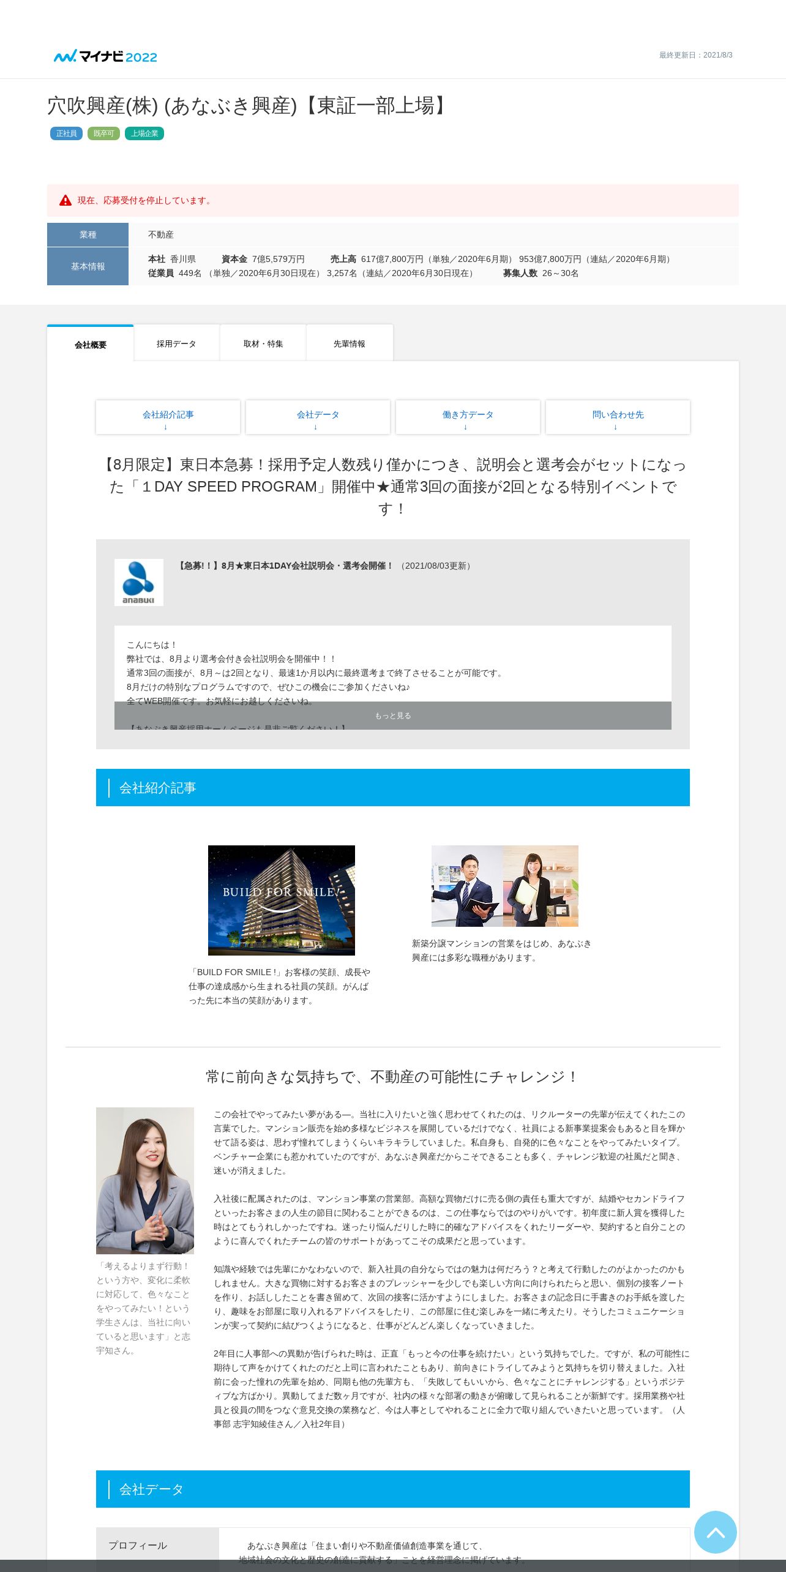Click caption 「BUILD FOR SMILE !」お客様の笑顔
Viewport: 786px width, 1572px height.
click(x=280, y=986)
